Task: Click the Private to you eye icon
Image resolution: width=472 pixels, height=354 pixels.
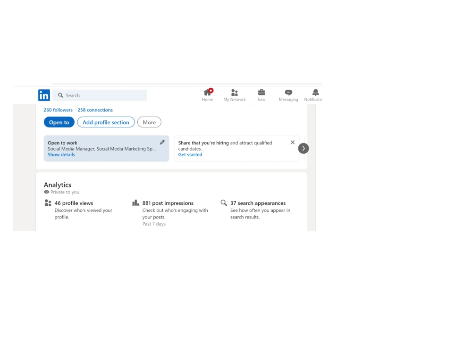Action: [x=46, y=192]
